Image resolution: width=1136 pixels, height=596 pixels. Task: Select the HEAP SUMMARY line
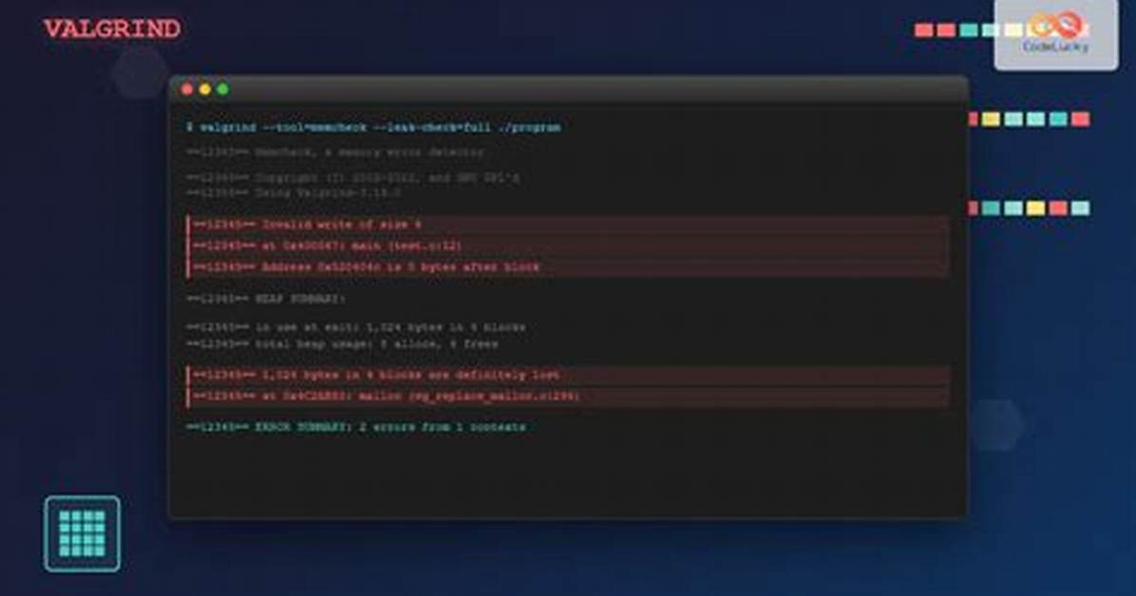[x=266, y=299]
